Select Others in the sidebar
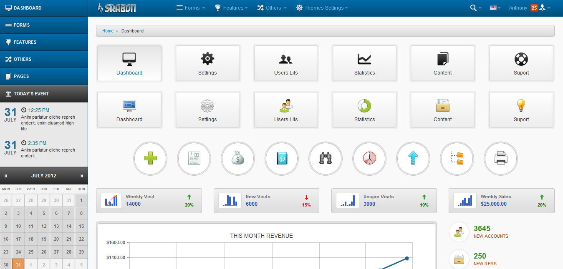Screen dimensions: 563x269 [x=44, y=59]
